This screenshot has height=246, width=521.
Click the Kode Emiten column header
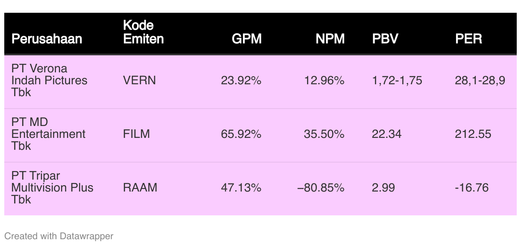point(143,32)
